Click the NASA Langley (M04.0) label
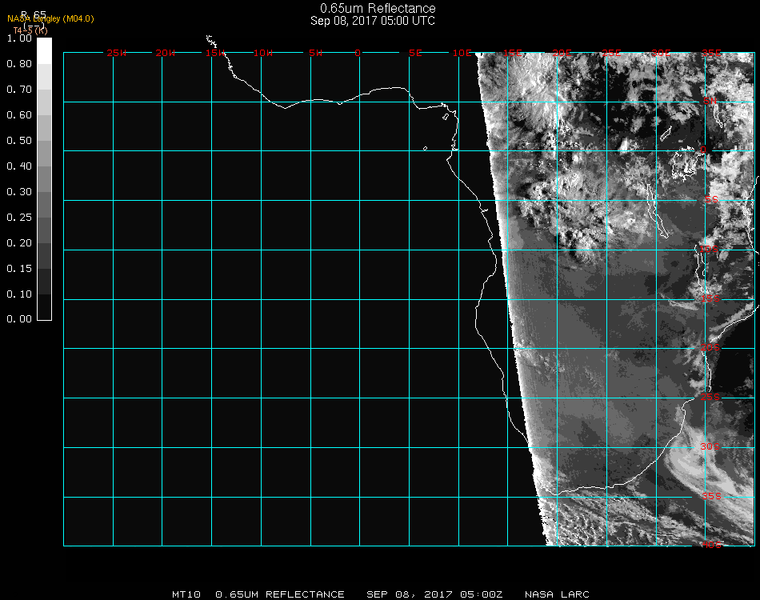The width and height of the screenshot is (760, 600). [x=50, y=18]
